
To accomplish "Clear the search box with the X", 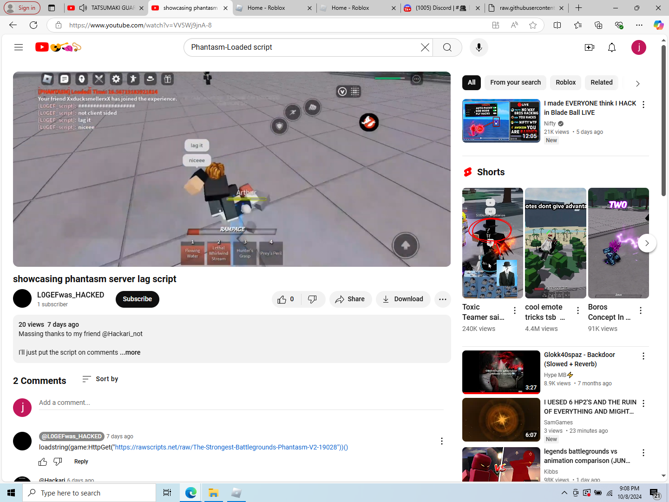I will (x=425, y=47).
